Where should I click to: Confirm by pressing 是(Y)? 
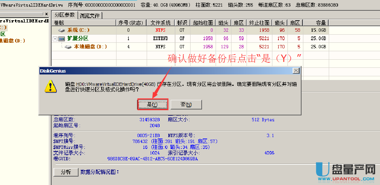[153, 105]
